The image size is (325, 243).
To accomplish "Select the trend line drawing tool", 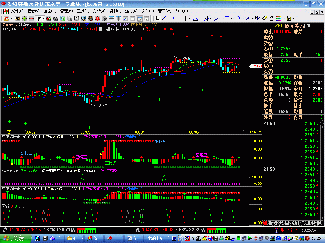I will [164, 18].
